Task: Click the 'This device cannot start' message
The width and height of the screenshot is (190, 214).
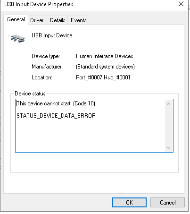Action: [56, 103]
